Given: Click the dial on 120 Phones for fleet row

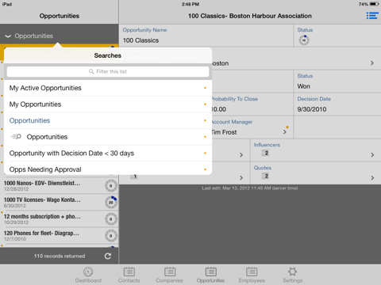Looking at the screenshot, I should pos(111,236).
